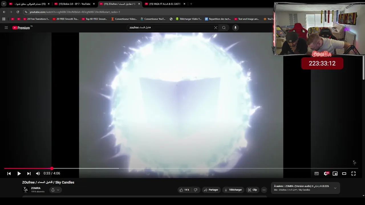Screen dimensions: 365x205
Task: View site information icon in address bar
Action: point(26,12)
